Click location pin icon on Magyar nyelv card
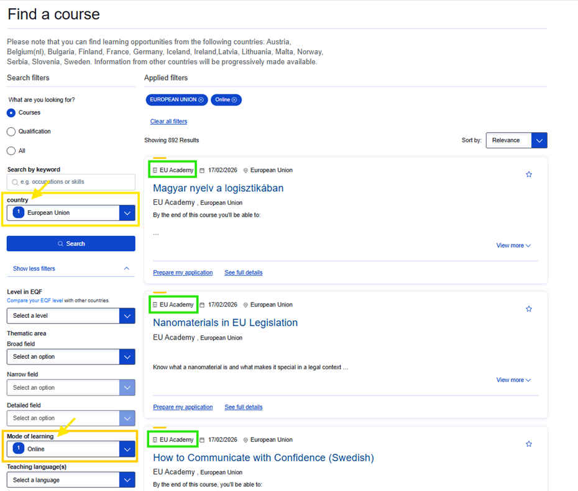Viewport: 578px width, 491px height. pyautogui.click(x=245, y=171)
